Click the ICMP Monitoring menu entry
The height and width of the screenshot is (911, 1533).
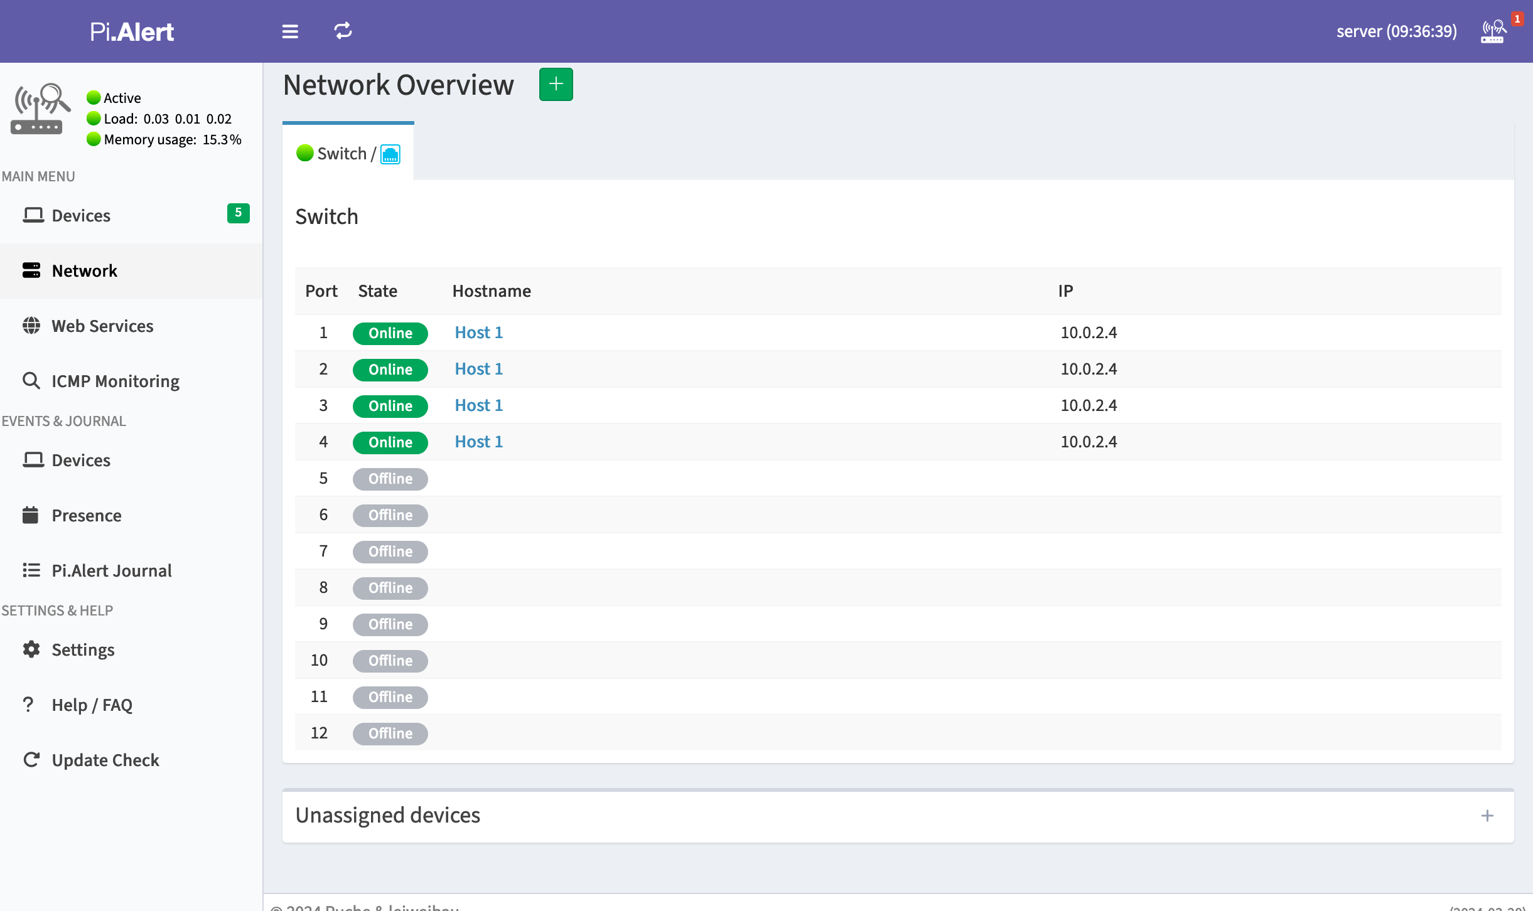116,381
